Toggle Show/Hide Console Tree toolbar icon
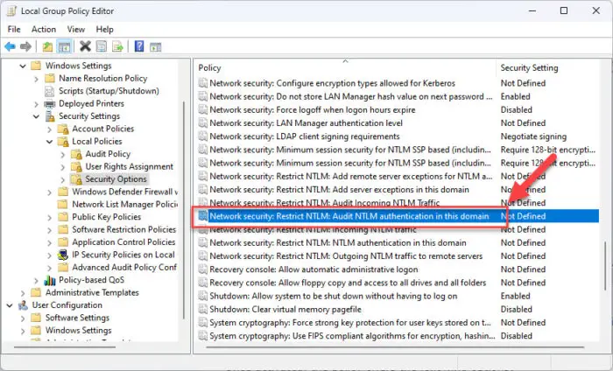 [x=64, y=47]
